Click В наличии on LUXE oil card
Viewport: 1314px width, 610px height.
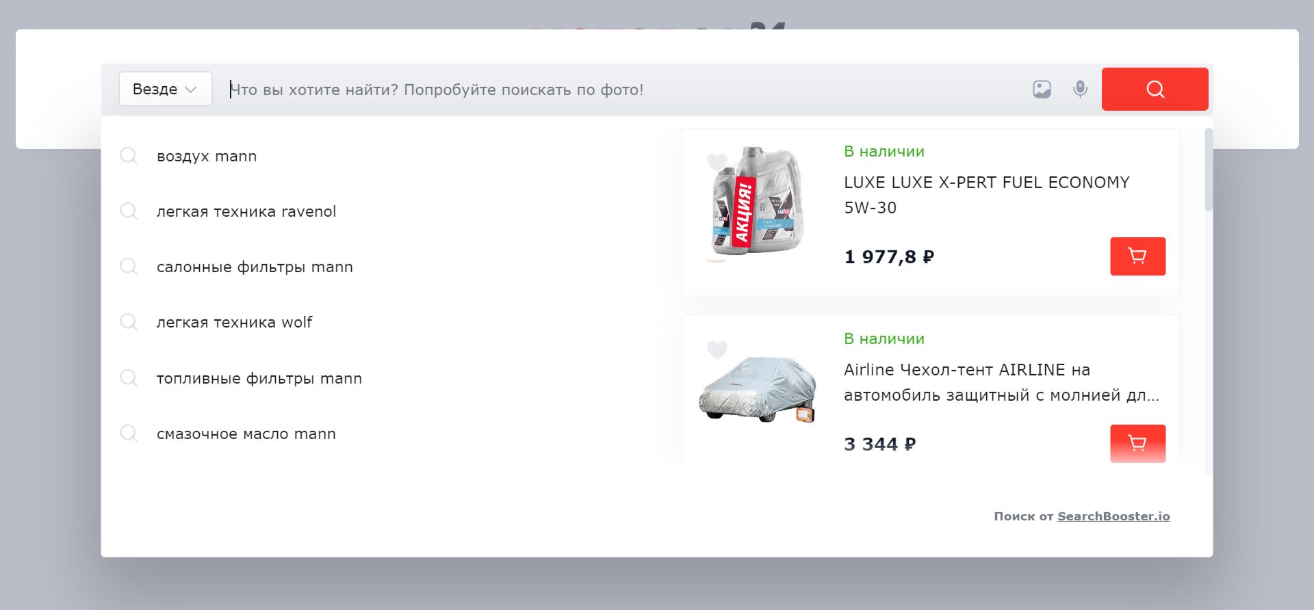pyautogui.click(x=884, y=151)
